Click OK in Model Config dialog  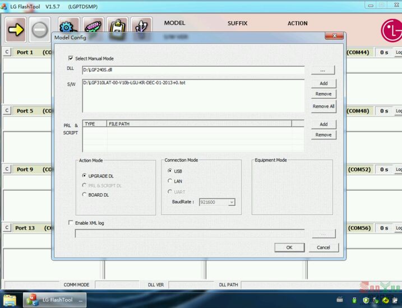pos(289,248)
